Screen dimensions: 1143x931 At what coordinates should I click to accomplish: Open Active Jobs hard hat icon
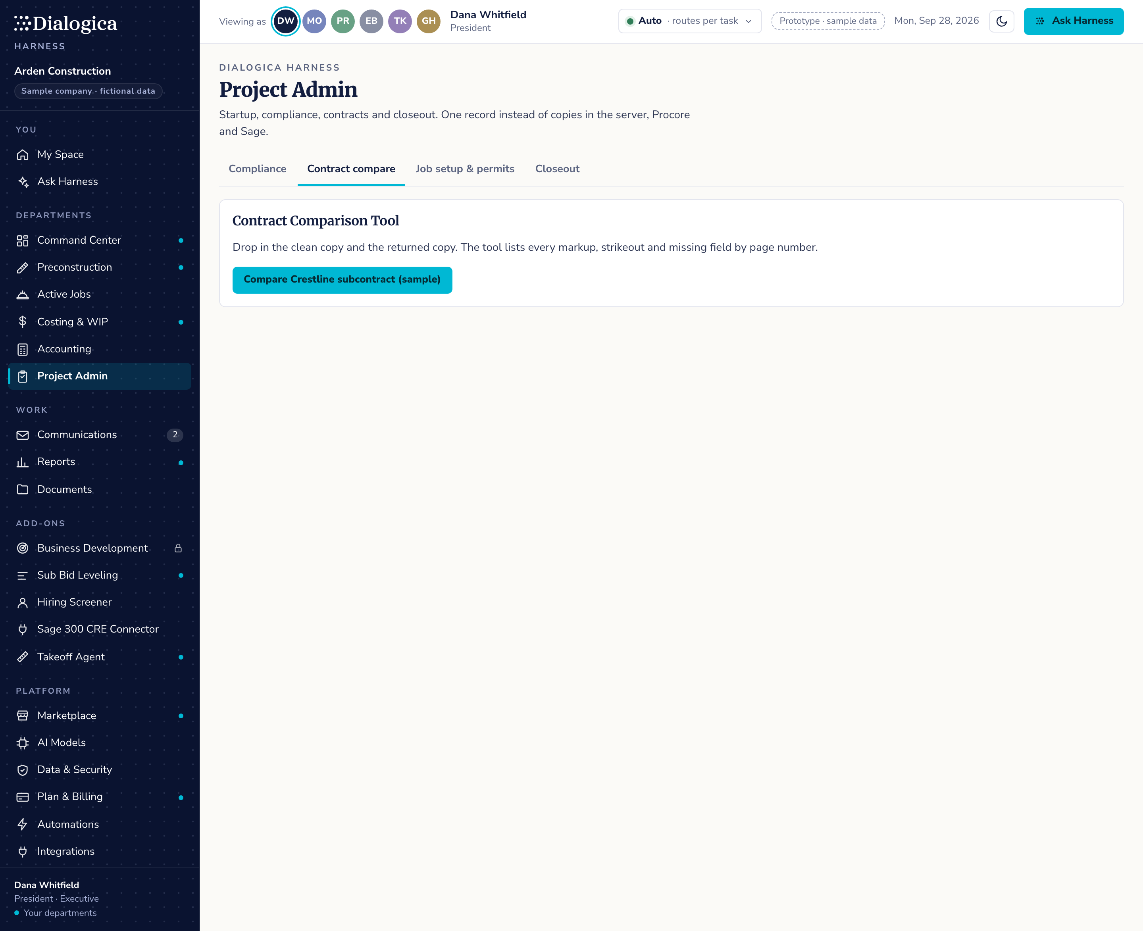coord(23,294)
